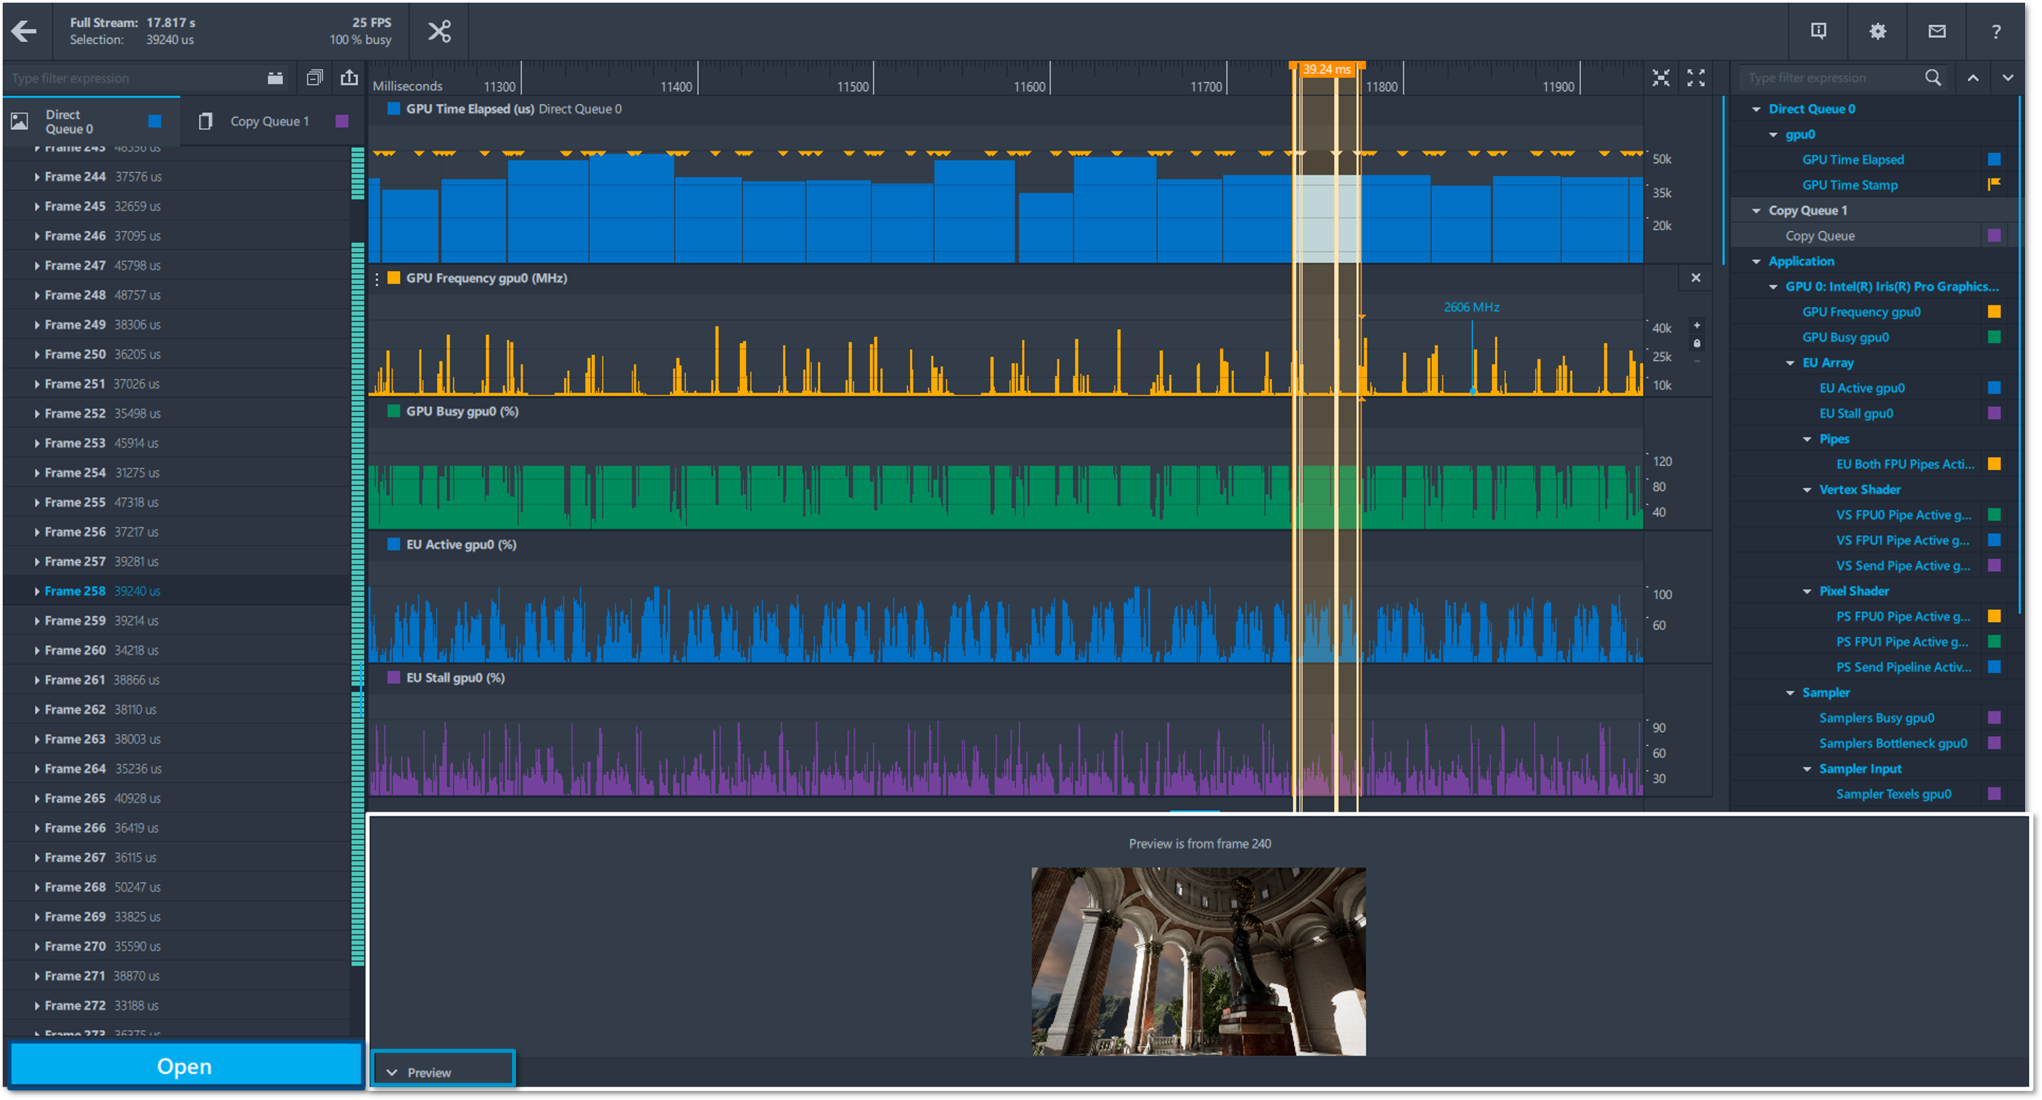Open the settings gear icon
This screenshot has width=2042, height=1100.
click(1877, 31)
